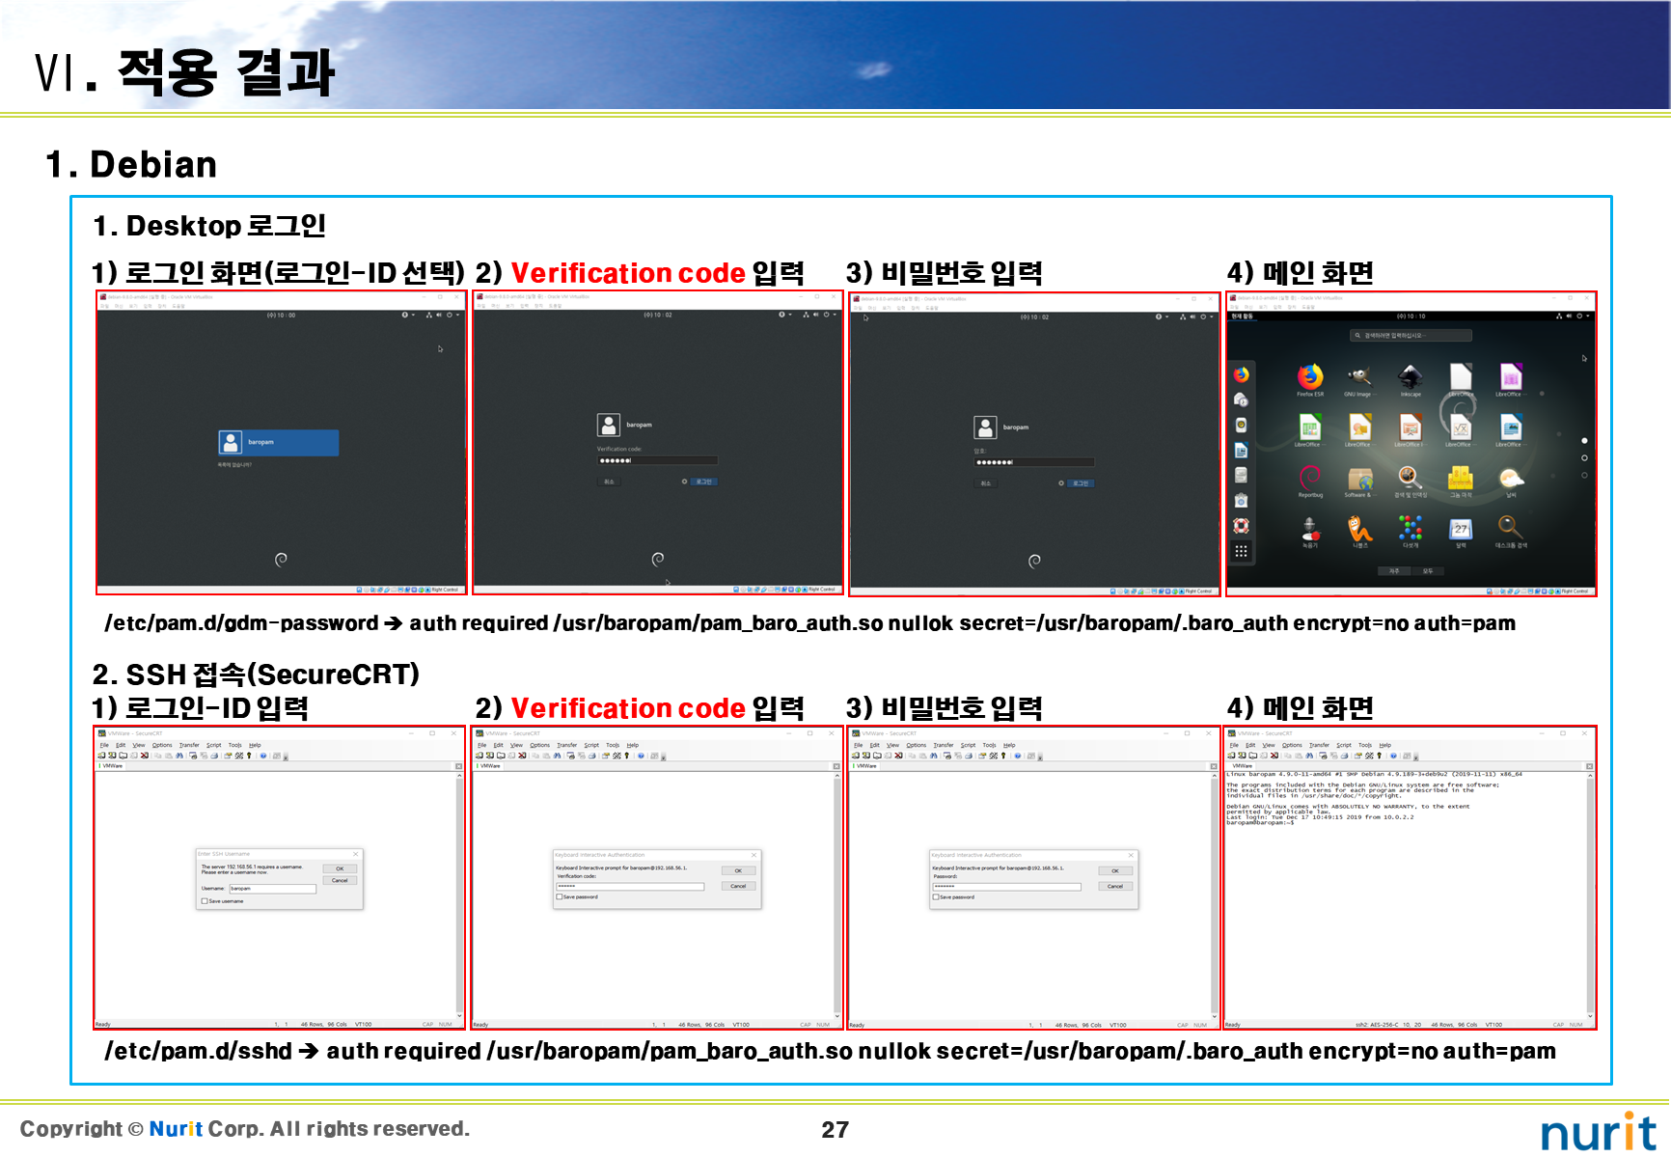Click blue 로그인 button on Verification code login
The height and width of the screenshot is (1157, 1671).
pos(704,482)
